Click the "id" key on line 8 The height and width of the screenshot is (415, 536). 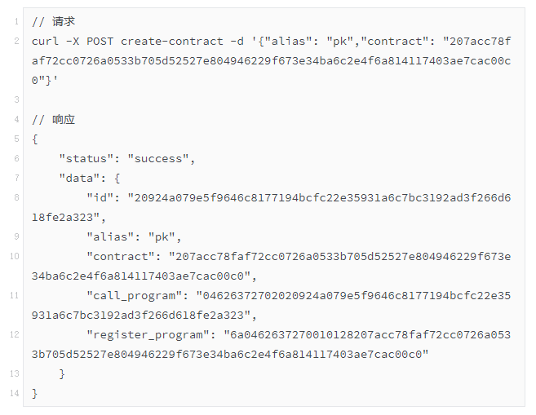[x=100, y=198]
